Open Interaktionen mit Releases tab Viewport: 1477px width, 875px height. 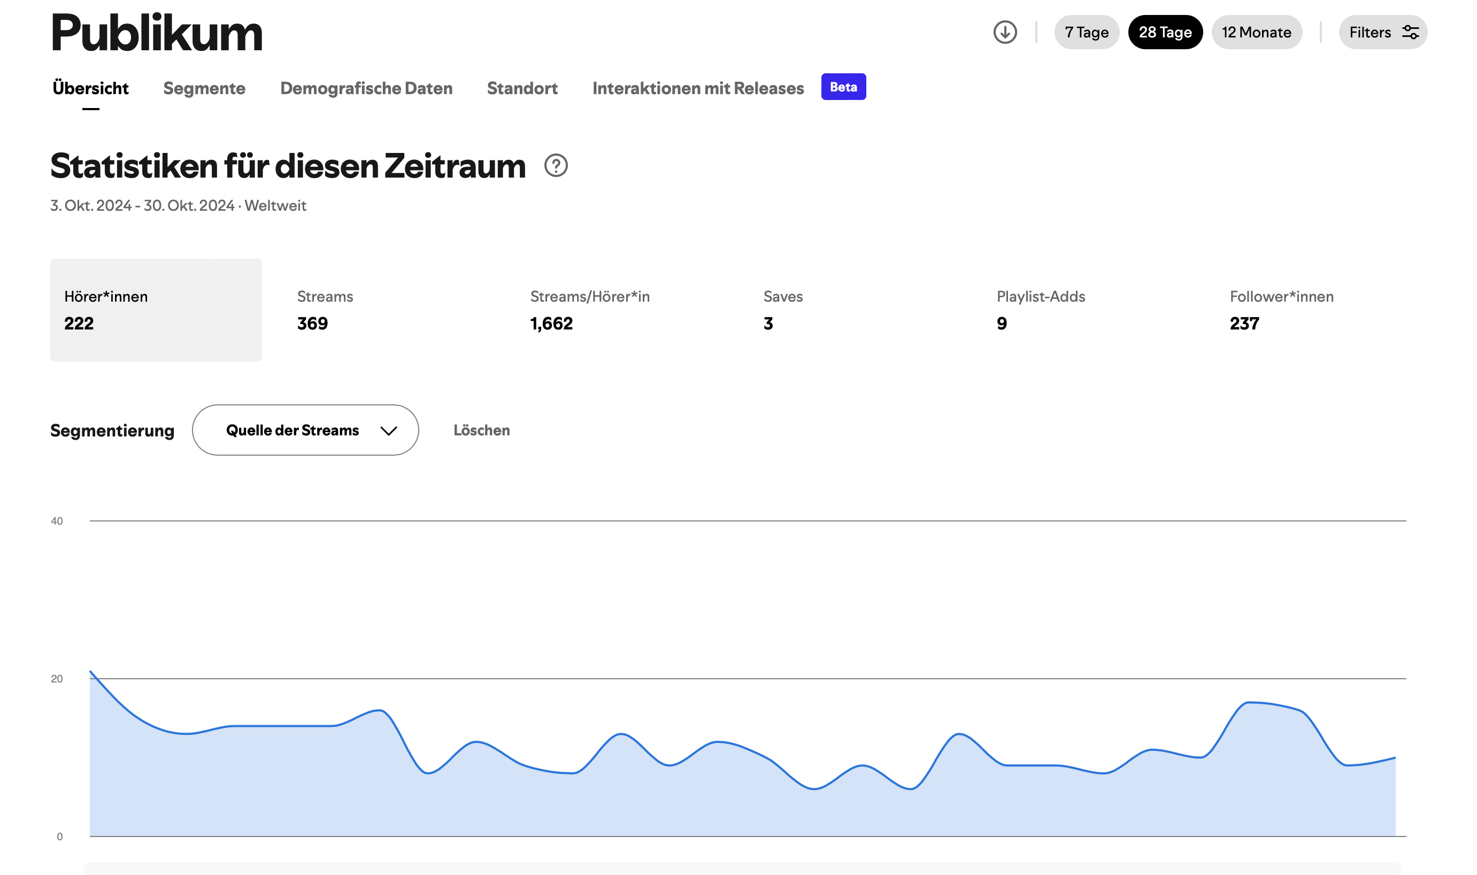coord(698,88)
